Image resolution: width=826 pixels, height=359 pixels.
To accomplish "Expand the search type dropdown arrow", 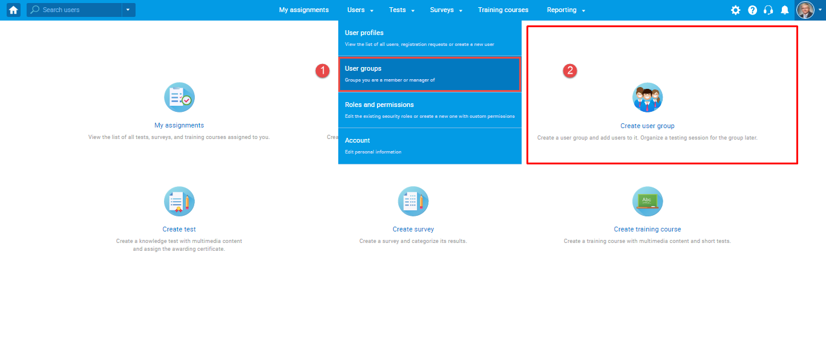I will click(128, 10).
